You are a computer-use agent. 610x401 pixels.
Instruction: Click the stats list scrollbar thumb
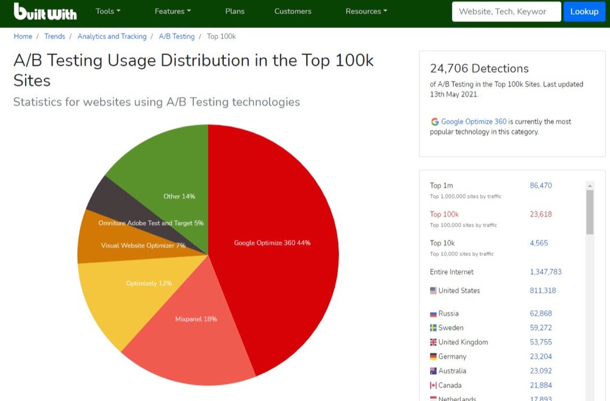tap(590, 211)
